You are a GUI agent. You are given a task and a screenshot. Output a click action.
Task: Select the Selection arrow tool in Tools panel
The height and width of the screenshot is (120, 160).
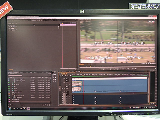[53, 73]
